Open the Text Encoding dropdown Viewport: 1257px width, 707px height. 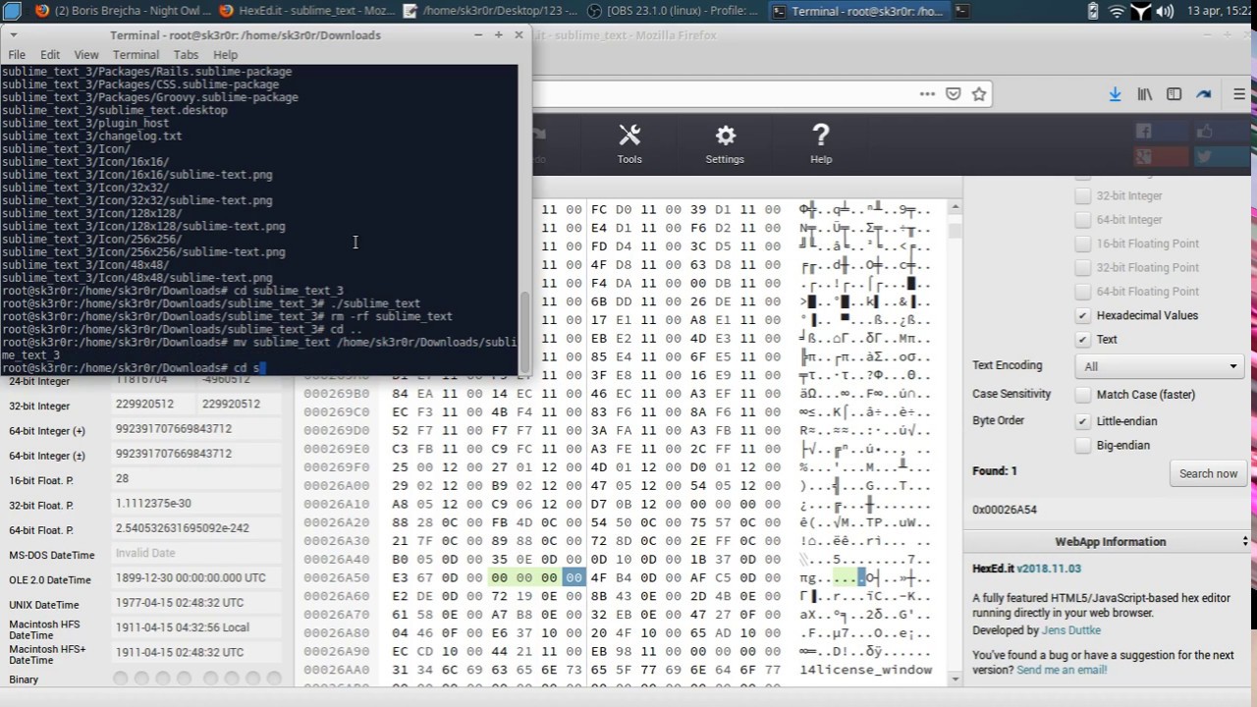1160,366
